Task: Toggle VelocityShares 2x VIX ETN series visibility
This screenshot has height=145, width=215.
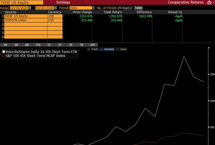Action: pos(4,51)
